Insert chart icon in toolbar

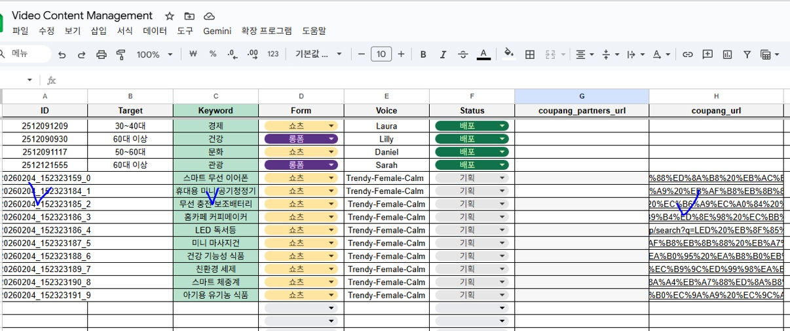coord(727,54)
